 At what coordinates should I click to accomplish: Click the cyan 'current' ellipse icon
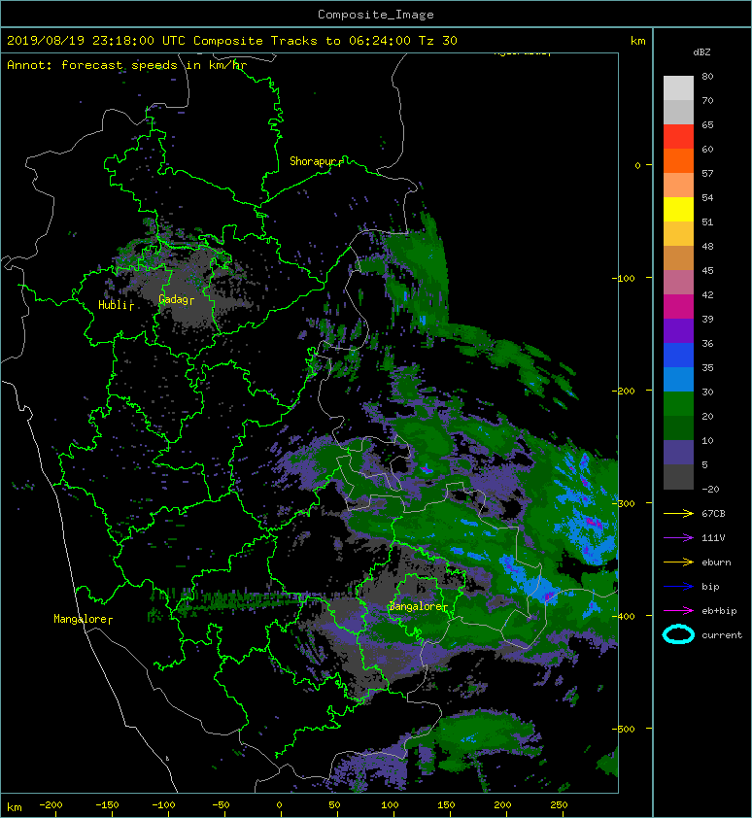click(x=678, y=634)
